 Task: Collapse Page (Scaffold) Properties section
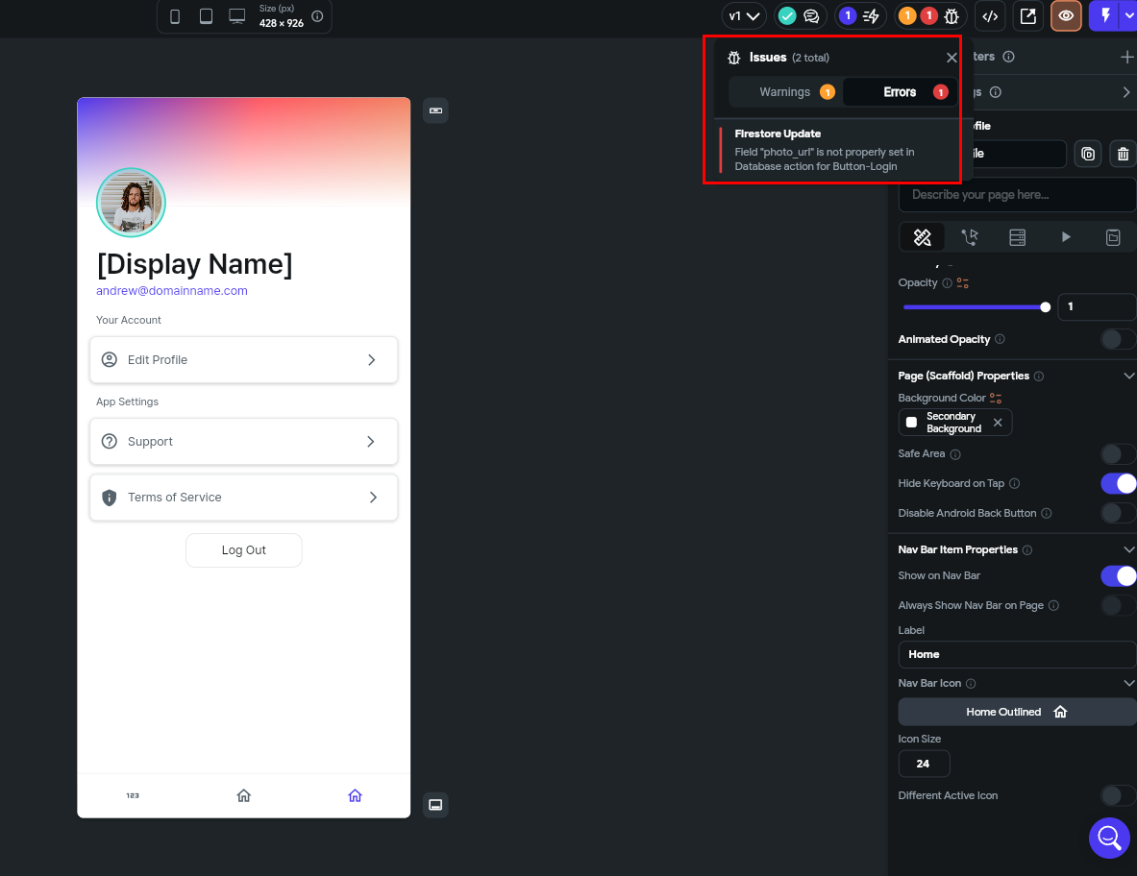click(x=1128, y=377)
